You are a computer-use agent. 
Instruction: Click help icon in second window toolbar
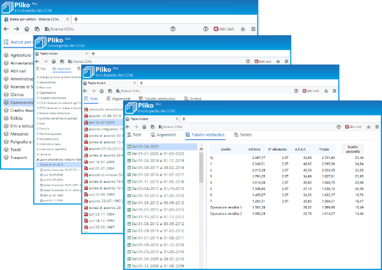point(248,62)
